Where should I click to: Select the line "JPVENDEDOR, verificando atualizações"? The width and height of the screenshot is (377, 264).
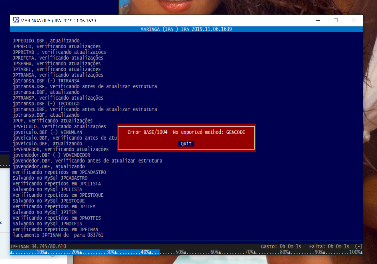tap(61, 149)
